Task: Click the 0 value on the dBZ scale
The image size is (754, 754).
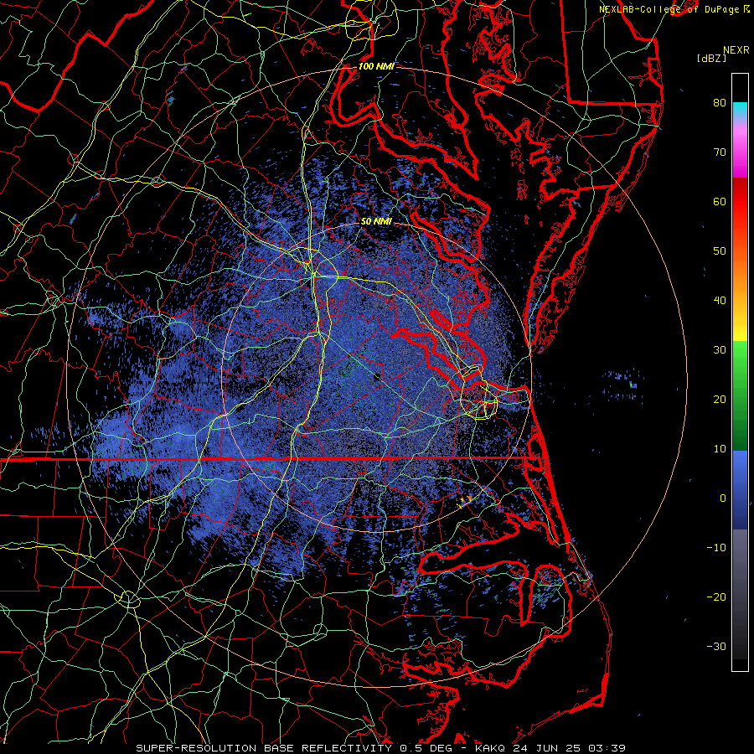Action: coord(723,498)
